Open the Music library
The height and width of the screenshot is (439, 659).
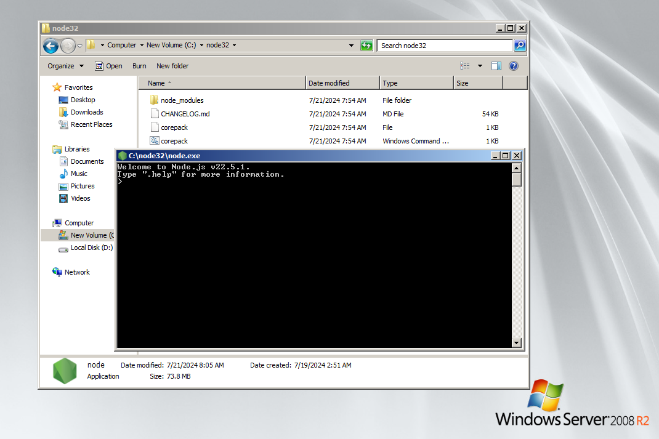coord(79,174)
